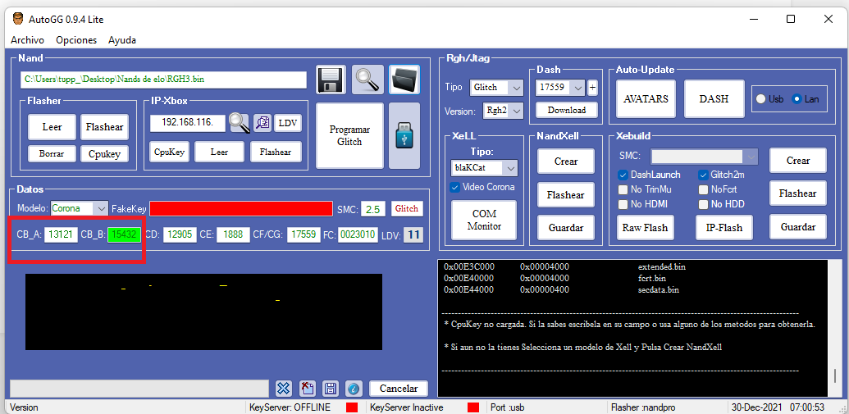Uncheck the DashLaunch option
The width and height of the screenshot is (849, 414).
pyautogui.click(x=623, y=175)
